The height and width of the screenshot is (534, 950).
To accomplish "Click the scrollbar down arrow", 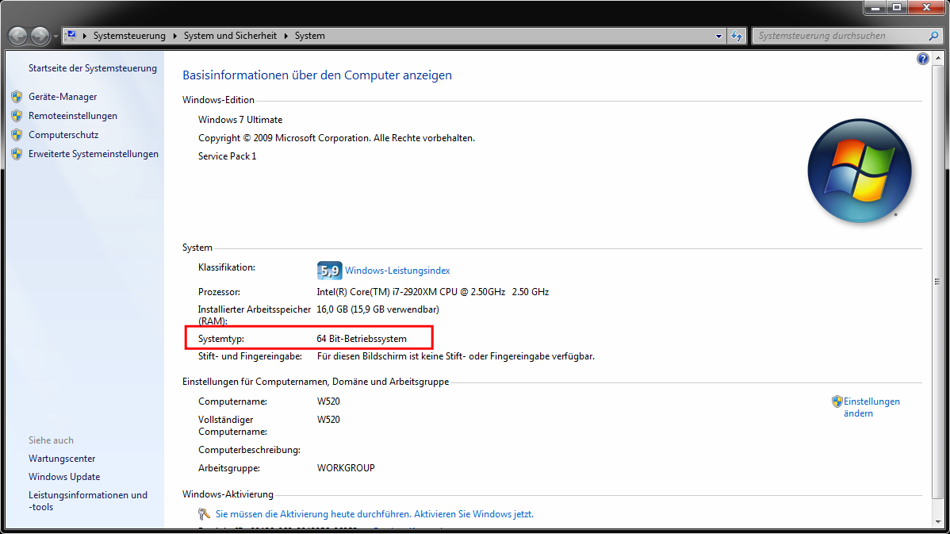I will pos(938,521).
